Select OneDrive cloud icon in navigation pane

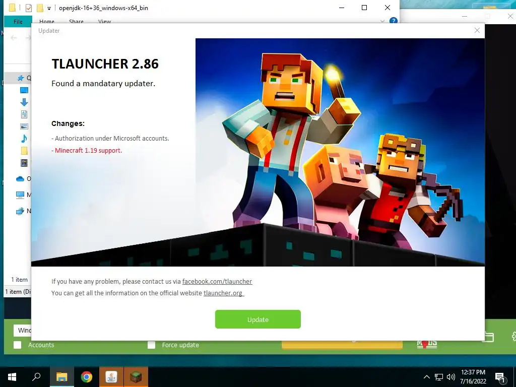pos(20,179)
